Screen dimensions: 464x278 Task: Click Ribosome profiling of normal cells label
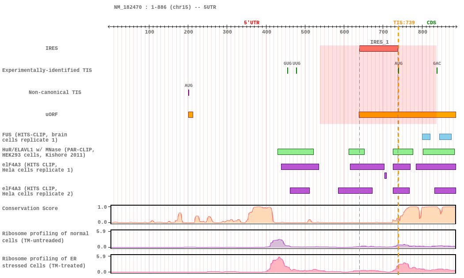(x=45, y=237)
